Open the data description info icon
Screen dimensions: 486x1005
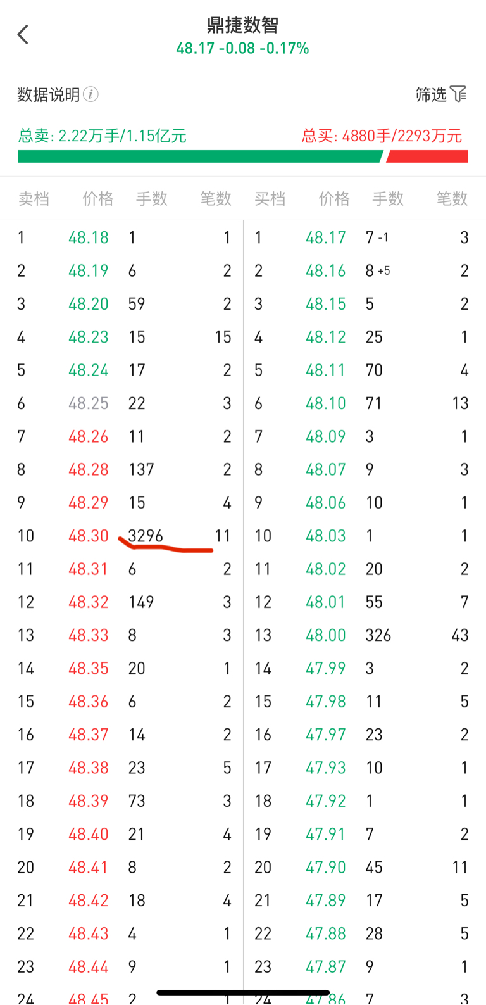91,94
